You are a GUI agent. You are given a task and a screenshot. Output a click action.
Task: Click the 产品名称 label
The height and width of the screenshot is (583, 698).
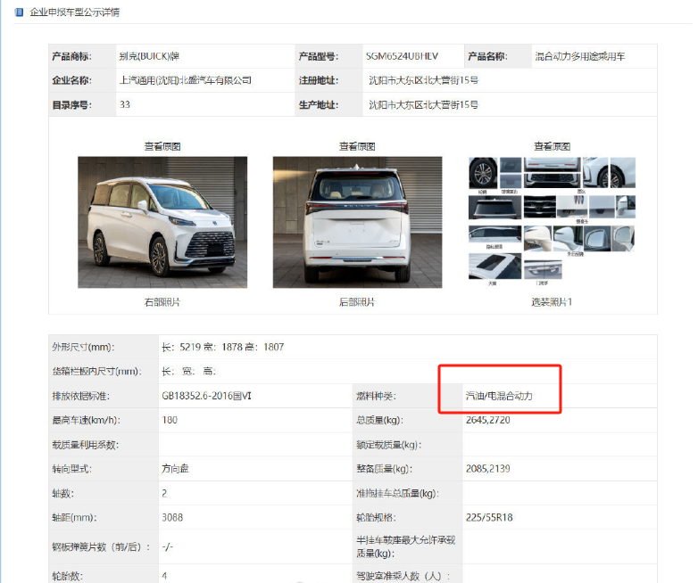coord(487,56)
